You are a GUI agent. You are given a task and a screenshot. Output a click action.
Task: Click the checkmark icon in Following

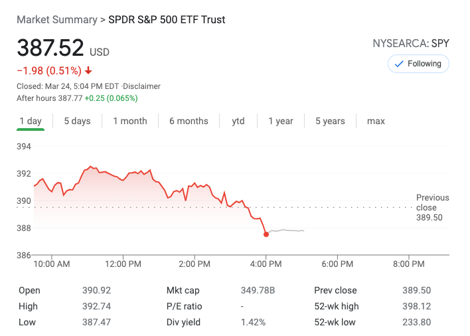click(x=399, y=64)
